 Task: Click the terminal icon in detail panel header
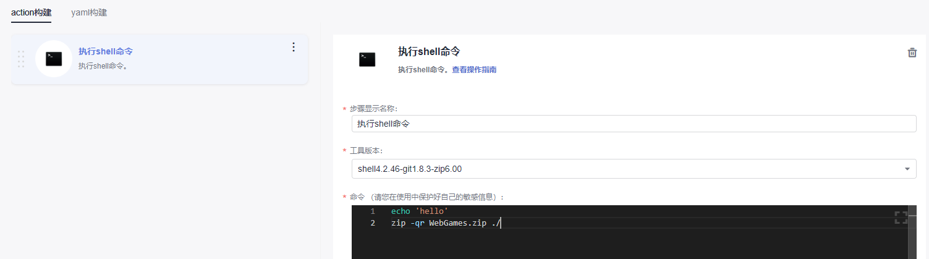[x=367, y=59]
